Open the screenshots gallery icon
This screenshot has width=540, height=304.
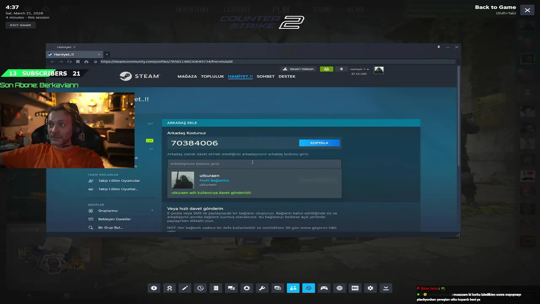point(278,288)
